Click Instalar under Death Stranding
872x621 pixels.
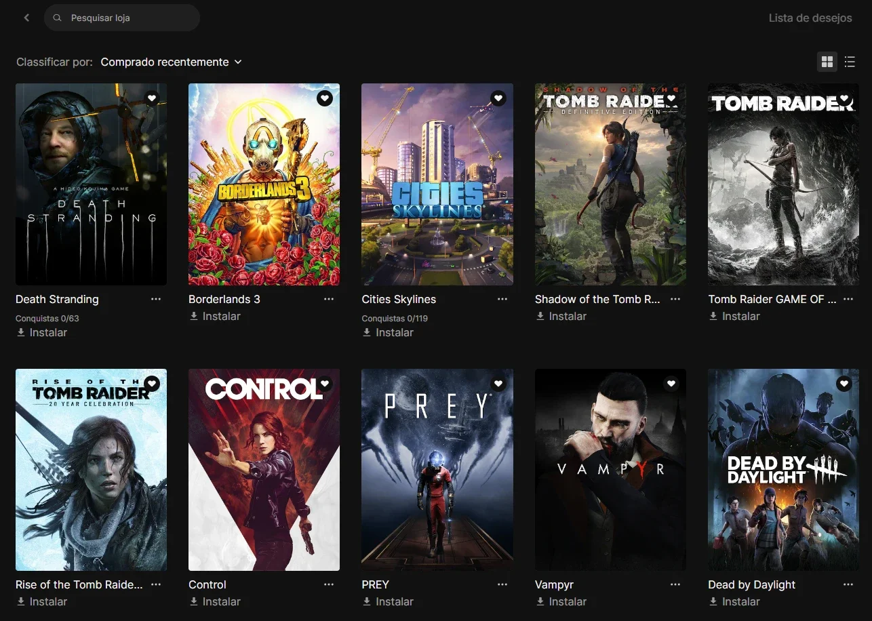pyautogui.click(x=42, y=332)
